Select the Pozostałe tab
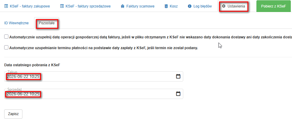 tap(47, 23)
